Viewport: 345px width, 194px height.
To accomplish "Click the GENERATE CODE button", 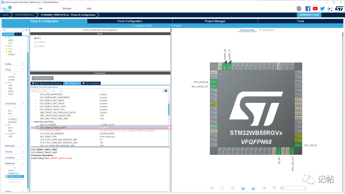I will (309, 15).
